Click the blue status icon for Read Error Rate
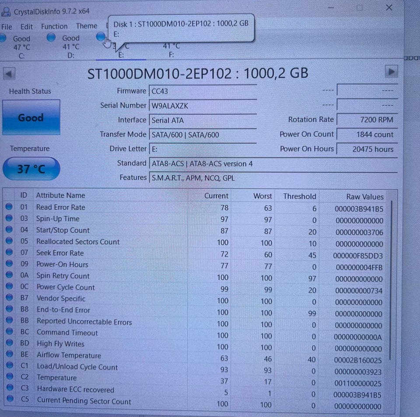 9,207
